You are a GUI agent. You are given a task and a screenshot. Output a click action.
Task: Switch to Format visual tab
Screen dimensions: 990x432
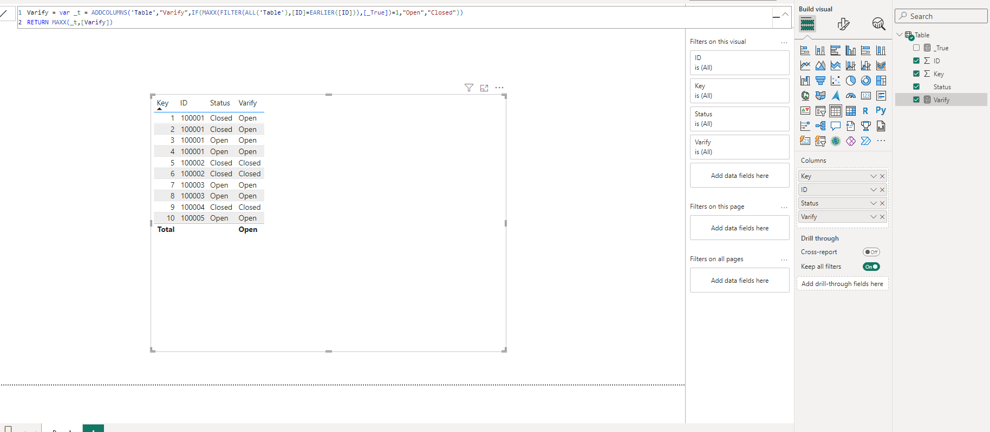(x=843, y=24)
